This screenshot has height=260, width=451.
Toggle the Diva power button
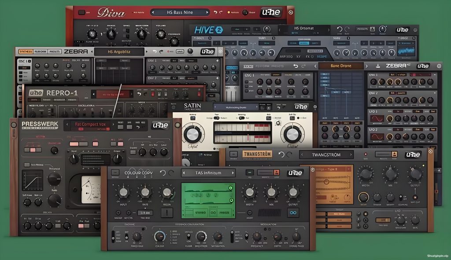[81, 12]
